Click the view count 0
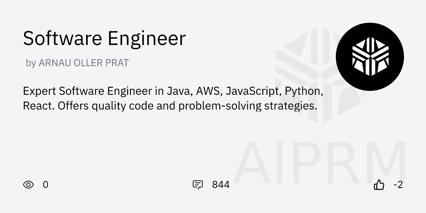Image resolution: width=426 pixels, height=213 pixels. (x=45, y=185)
